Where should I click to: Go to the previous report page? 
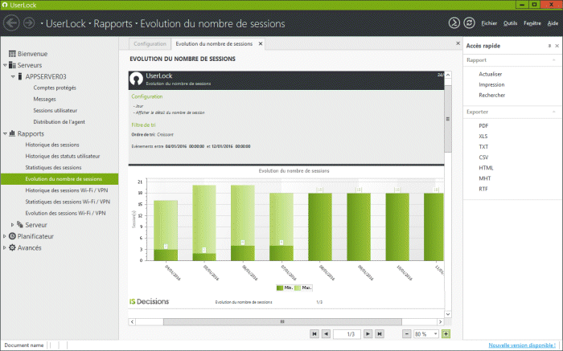[326, 334]
